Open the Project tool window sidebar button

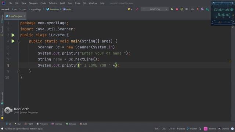point(2,18)
